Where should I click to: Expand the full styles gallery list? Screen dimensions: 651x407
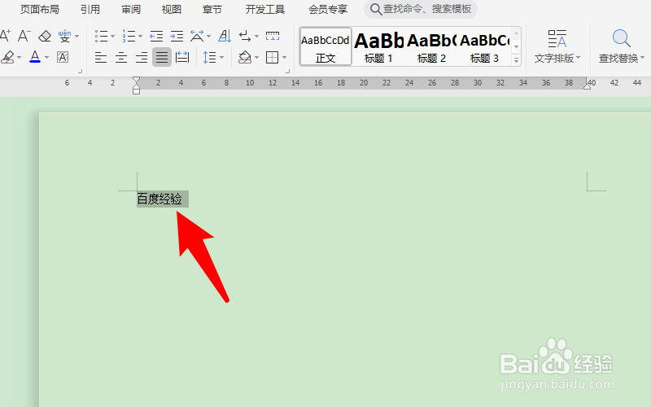[516, 60]
